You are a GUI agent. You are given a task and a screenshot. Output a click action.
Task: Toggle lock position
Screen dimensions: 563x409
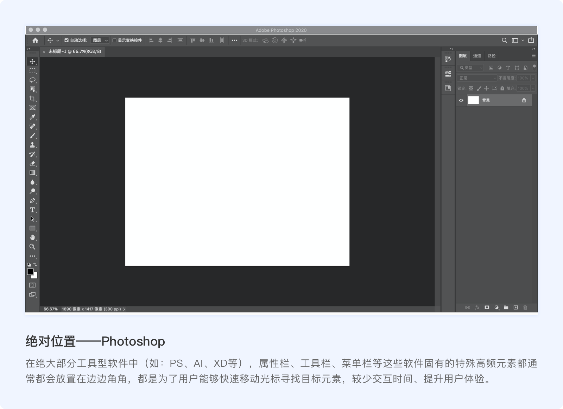point(486,88)
